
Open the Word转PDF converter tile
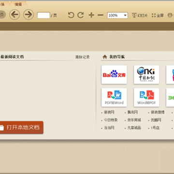[x=146, y=98]
